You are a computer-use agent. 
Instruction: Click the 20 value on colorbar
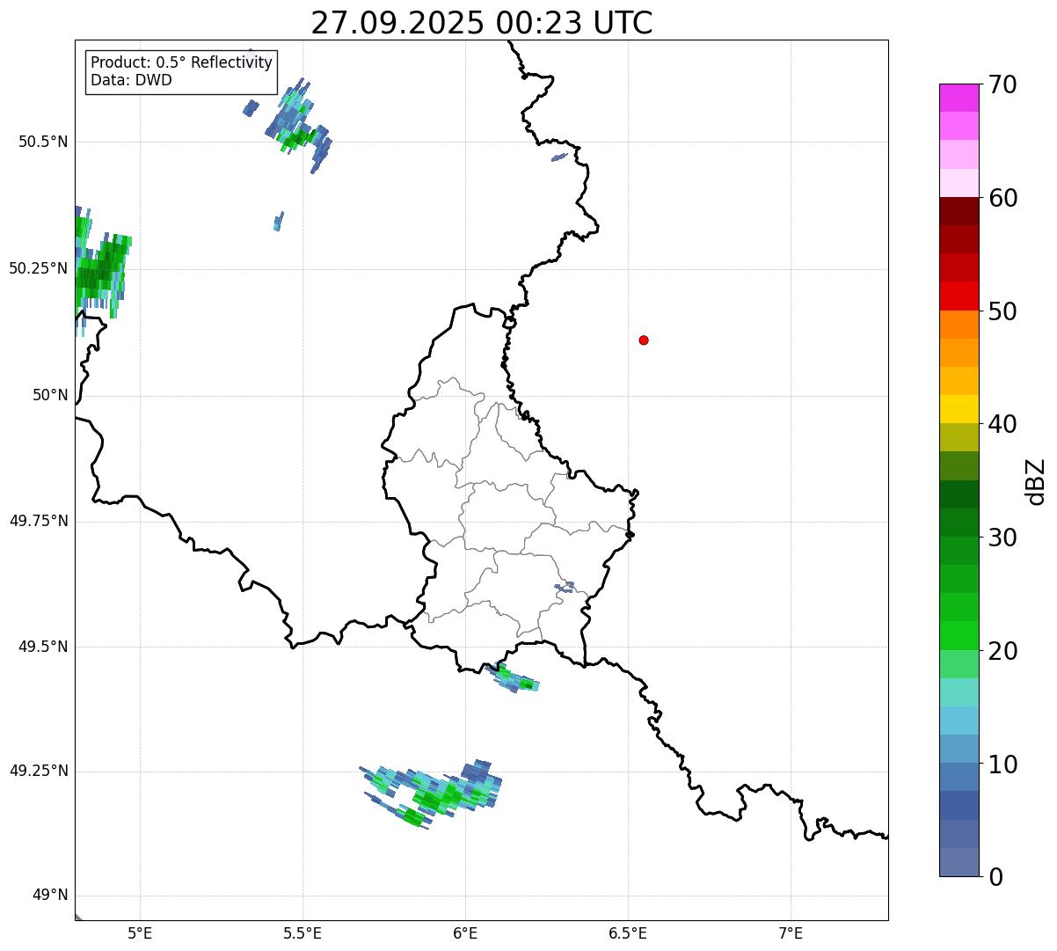(1002, 651)
